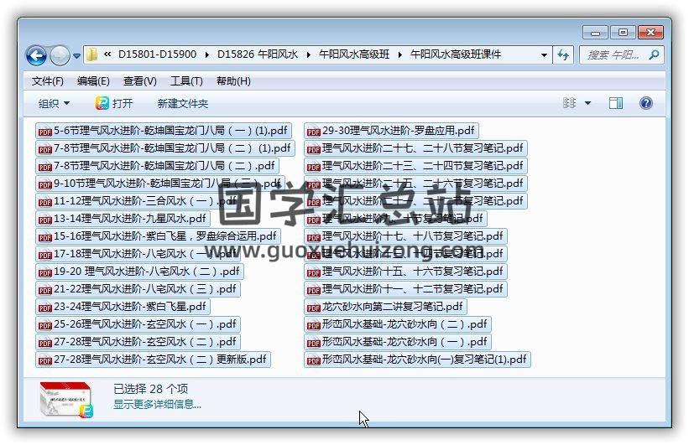This screenshot has height=445, width=689.
Task: Open the 帮助(H) menu
Action: pos(233,81)
